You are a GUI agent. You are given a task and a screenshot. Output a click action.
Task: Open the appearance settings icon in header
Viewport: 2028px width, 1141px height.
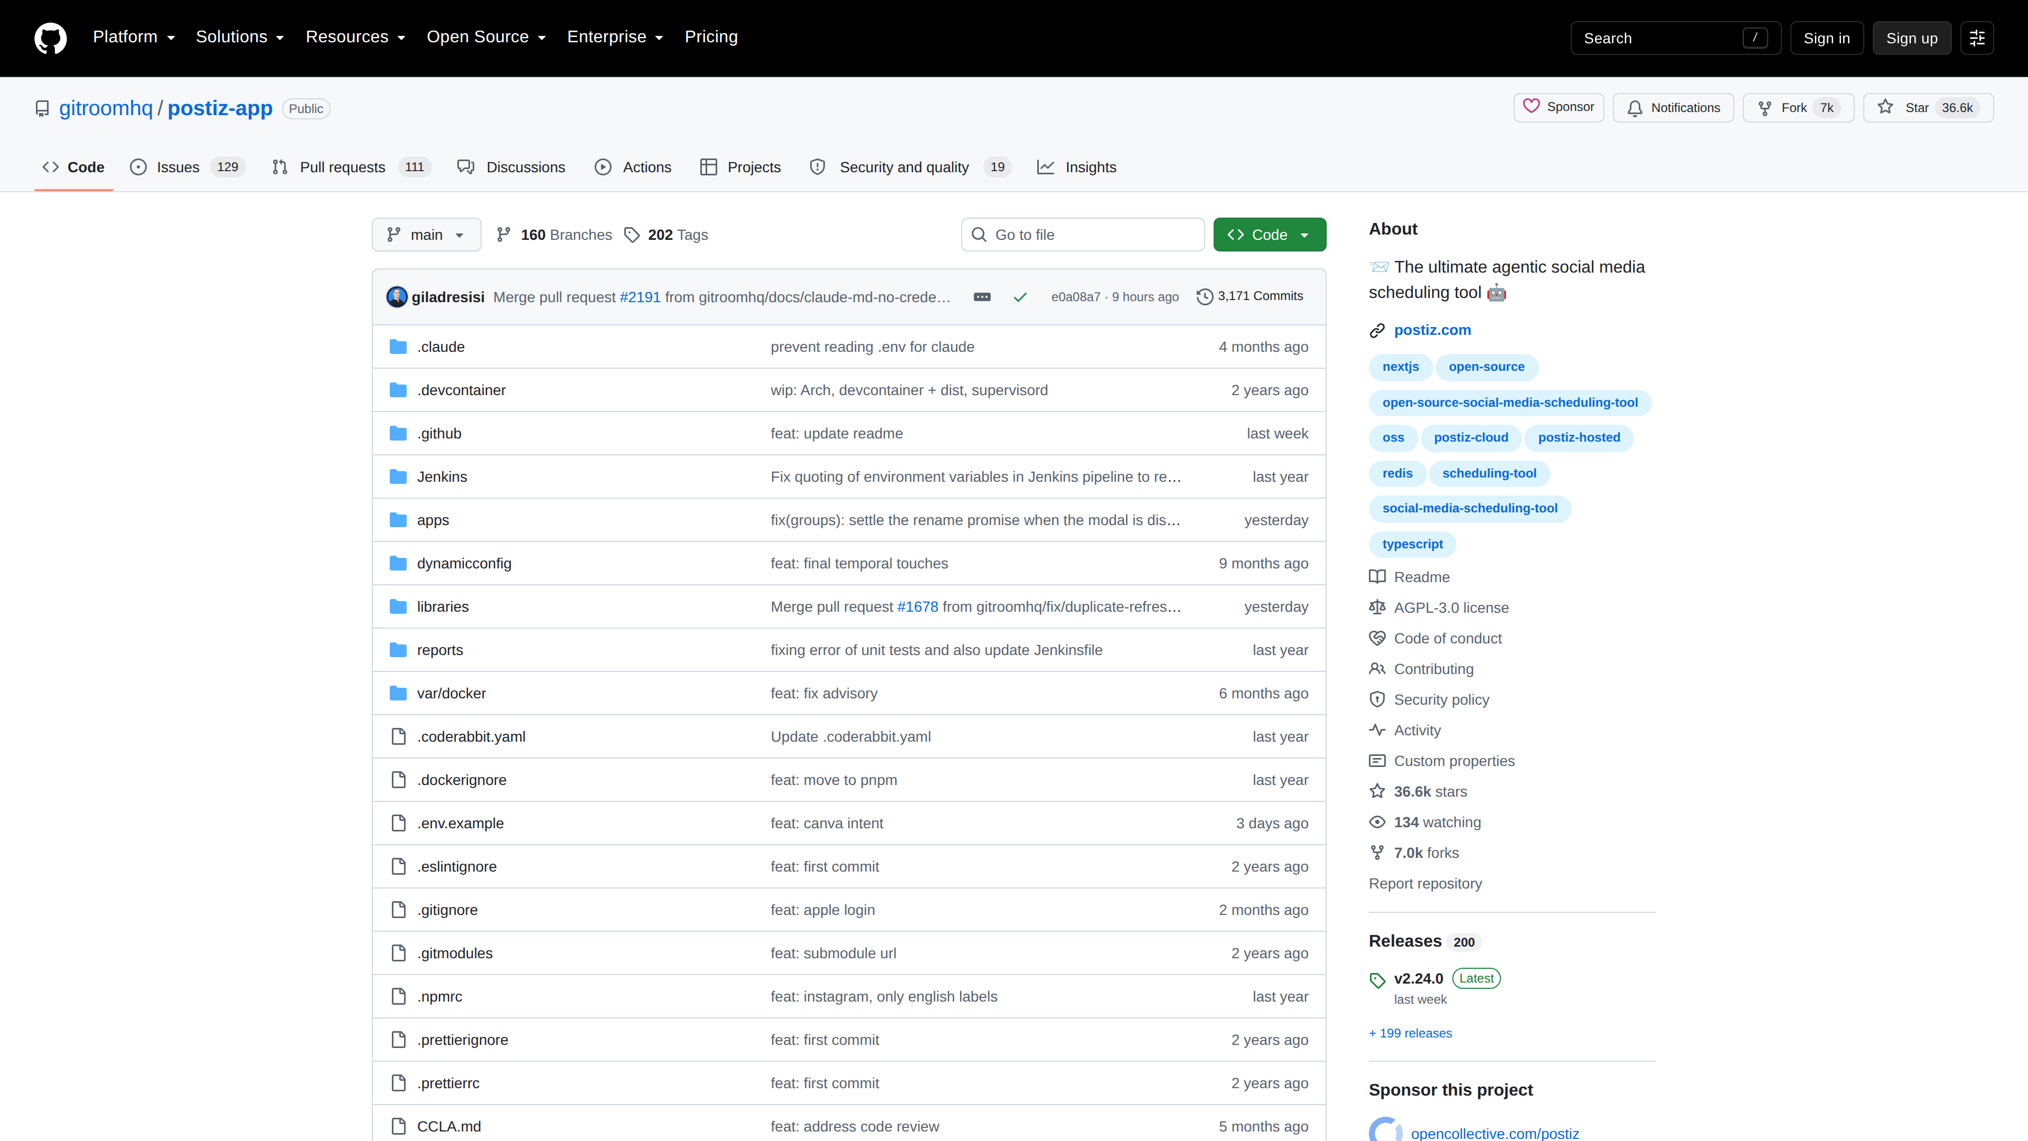[x=1977, y=38]
